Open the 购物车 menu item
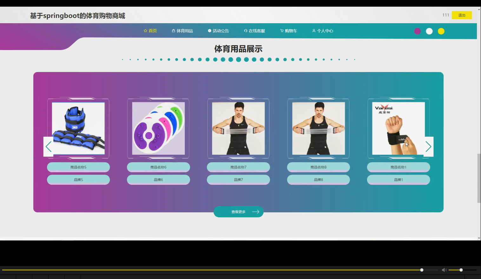This screenshot has width=481, height=279. [288, 31]
